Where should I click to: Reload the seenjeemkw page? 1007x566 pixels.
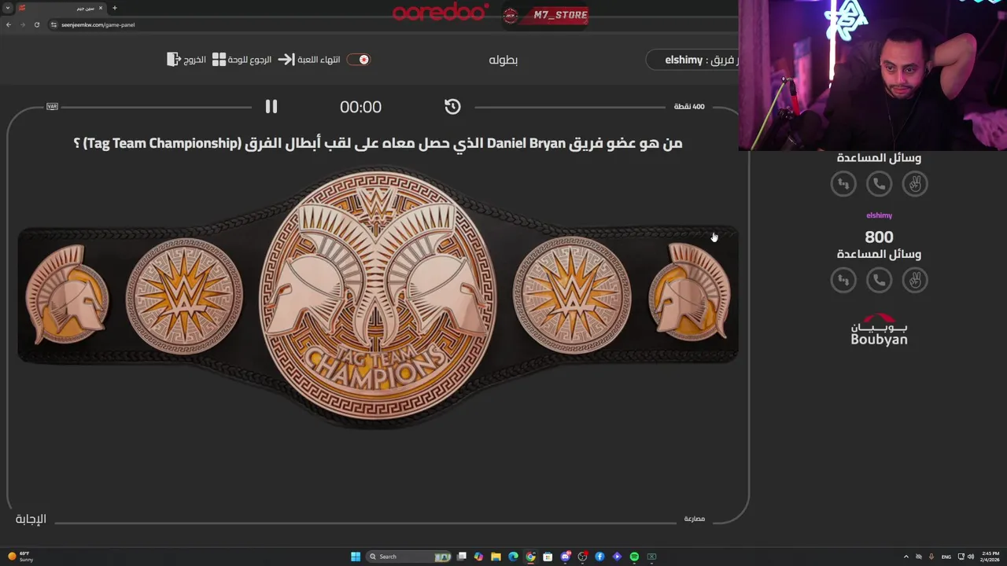click(36, 24)
